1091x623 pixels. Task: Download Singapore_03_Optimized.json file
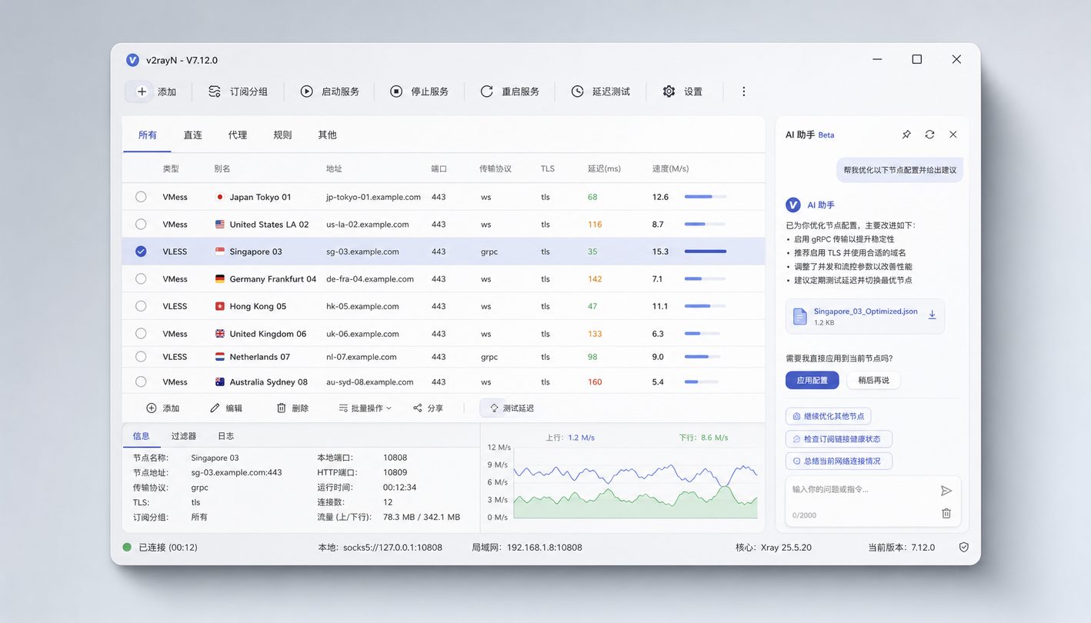pos(932,315)
